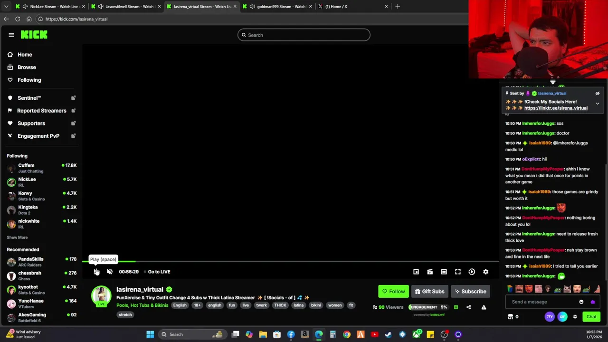
Task: Open chat settings gear
Action: pyautogui.click(x=575, y=317)
